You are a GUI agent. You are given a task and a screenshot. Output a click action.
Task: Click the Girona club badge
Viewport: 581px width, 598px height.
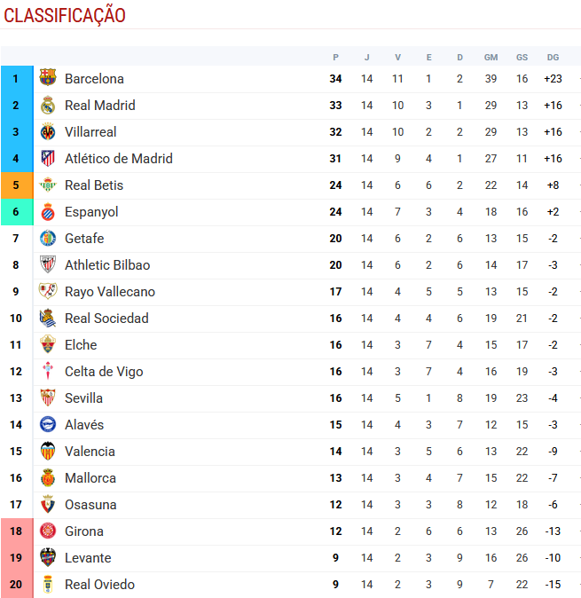pyautogui.click(x=48, y=531)
